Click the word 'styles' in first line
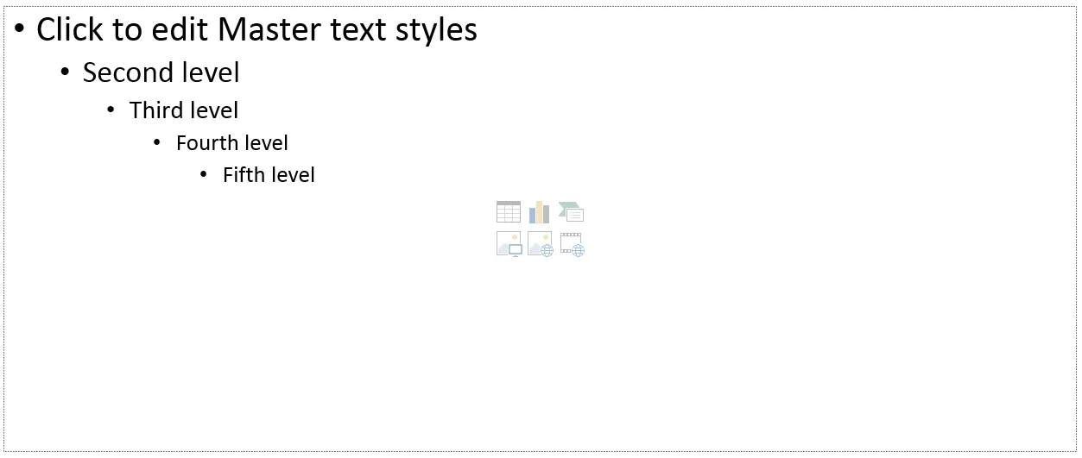1082x458 pixels. [443, 29]
